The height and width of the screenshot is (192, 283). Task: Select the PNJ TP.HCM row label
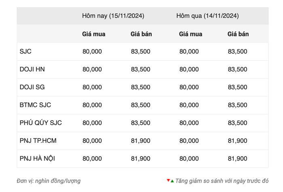pyautogui.click(x=38, y=140)
